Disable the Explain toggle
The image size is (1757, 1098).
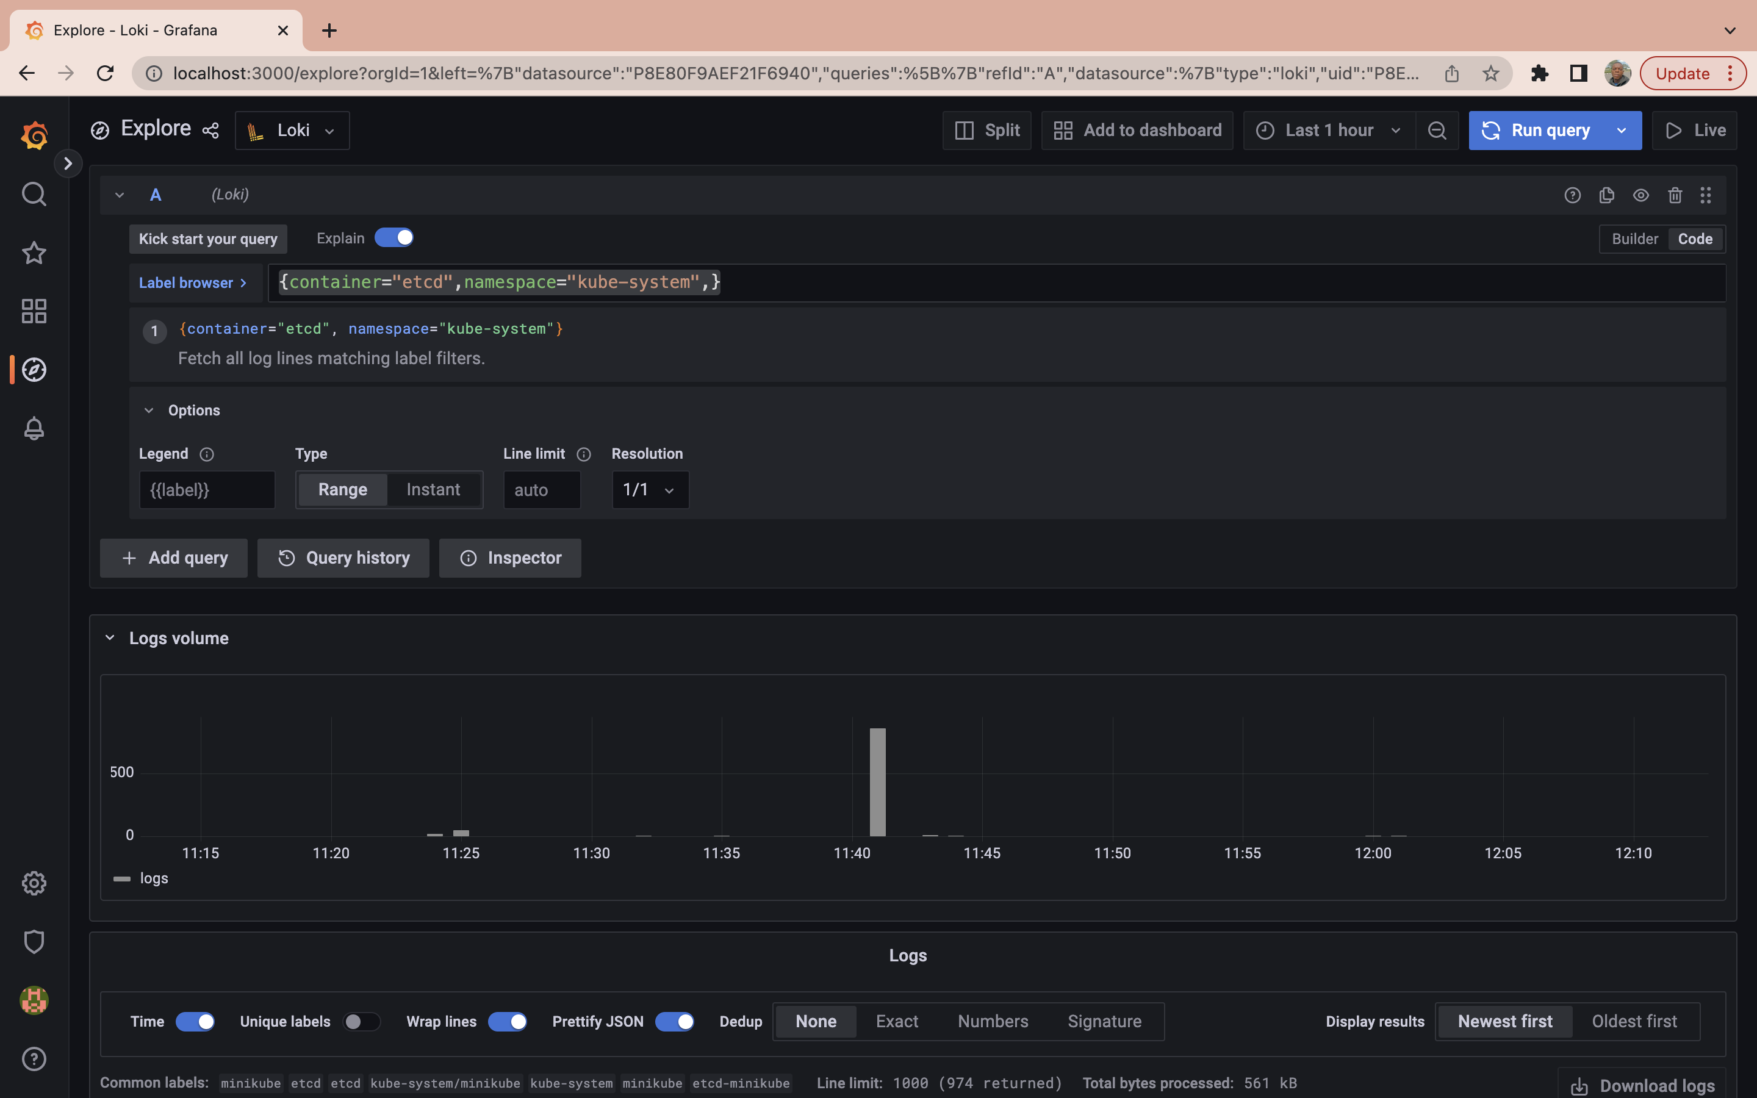(x=393, y=238)
